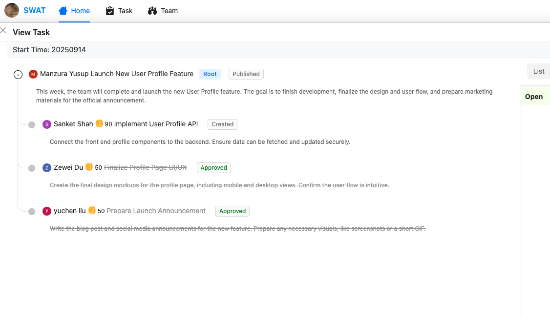Select the grey node dot for Sanket Shah's task

click(32, 125)
